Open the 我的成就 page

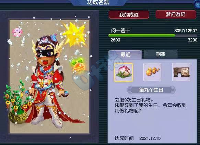point(129,14)
